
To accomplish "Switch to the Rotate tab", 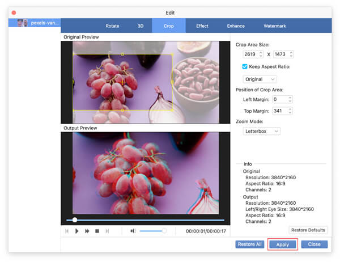I will point(112,26).
